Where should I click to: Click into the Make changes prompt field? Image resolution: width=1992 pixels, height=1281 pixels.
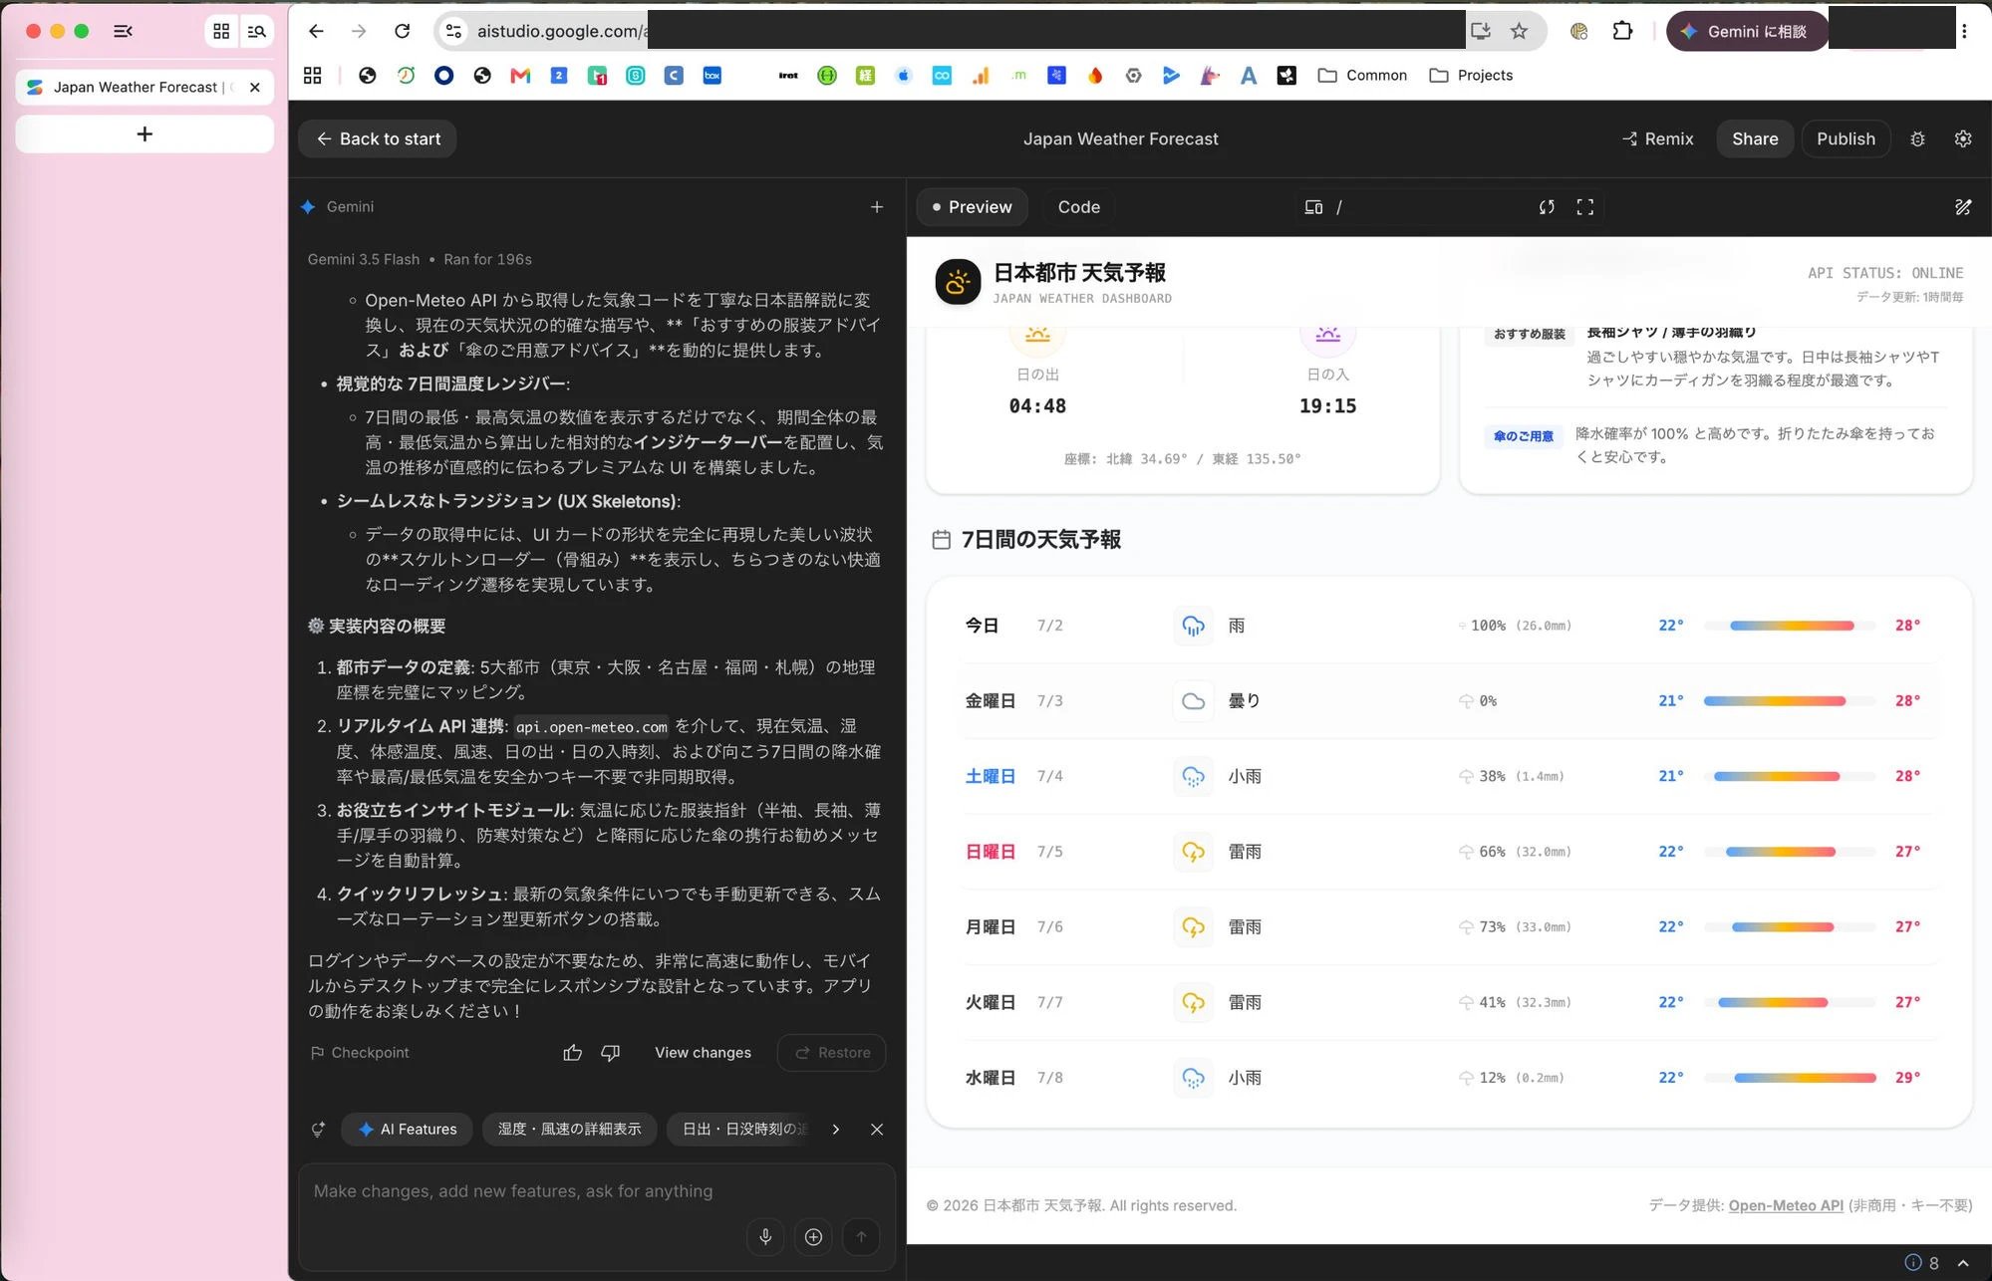[x=596, y=1191]
